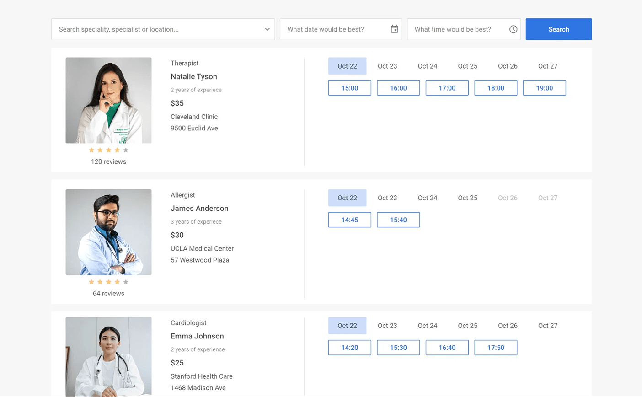Open Natalie Tyson's profile photo
The width and height of the screenshot is (642, 397).
coord(108,100)
